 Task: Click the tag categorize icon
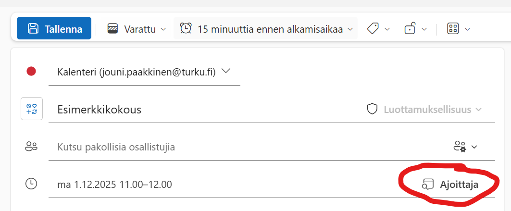[373, 29]
